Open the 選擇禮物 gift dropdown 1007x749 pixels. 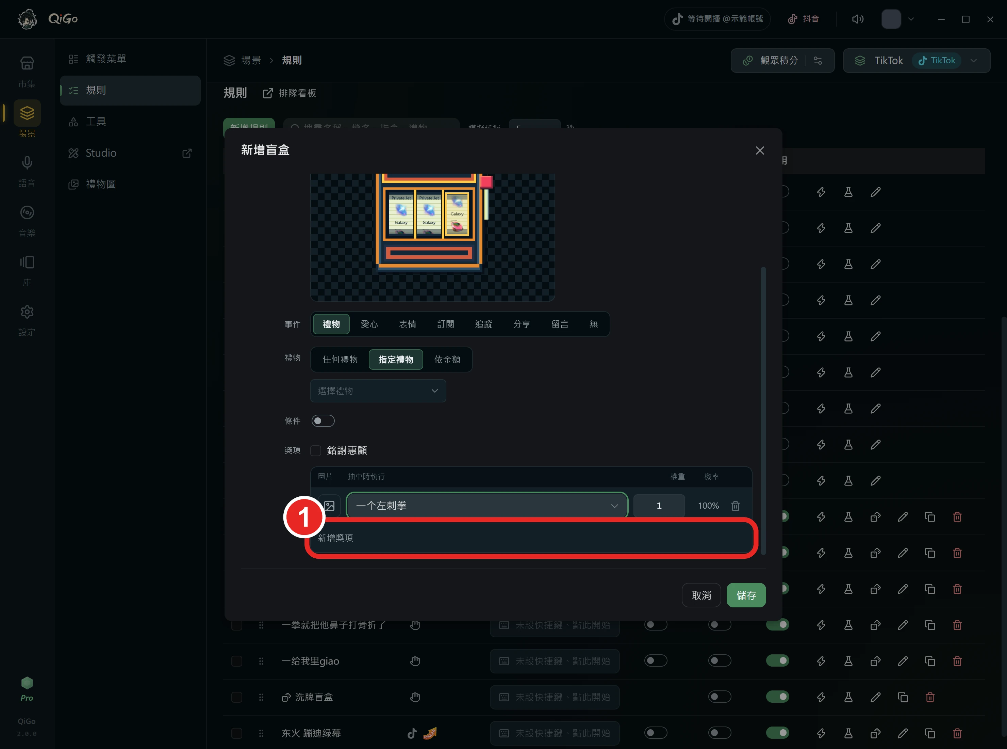pos(378,391)
